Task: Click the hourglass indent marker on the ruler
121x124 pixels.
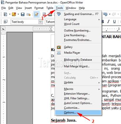Action: pos(51,29)
